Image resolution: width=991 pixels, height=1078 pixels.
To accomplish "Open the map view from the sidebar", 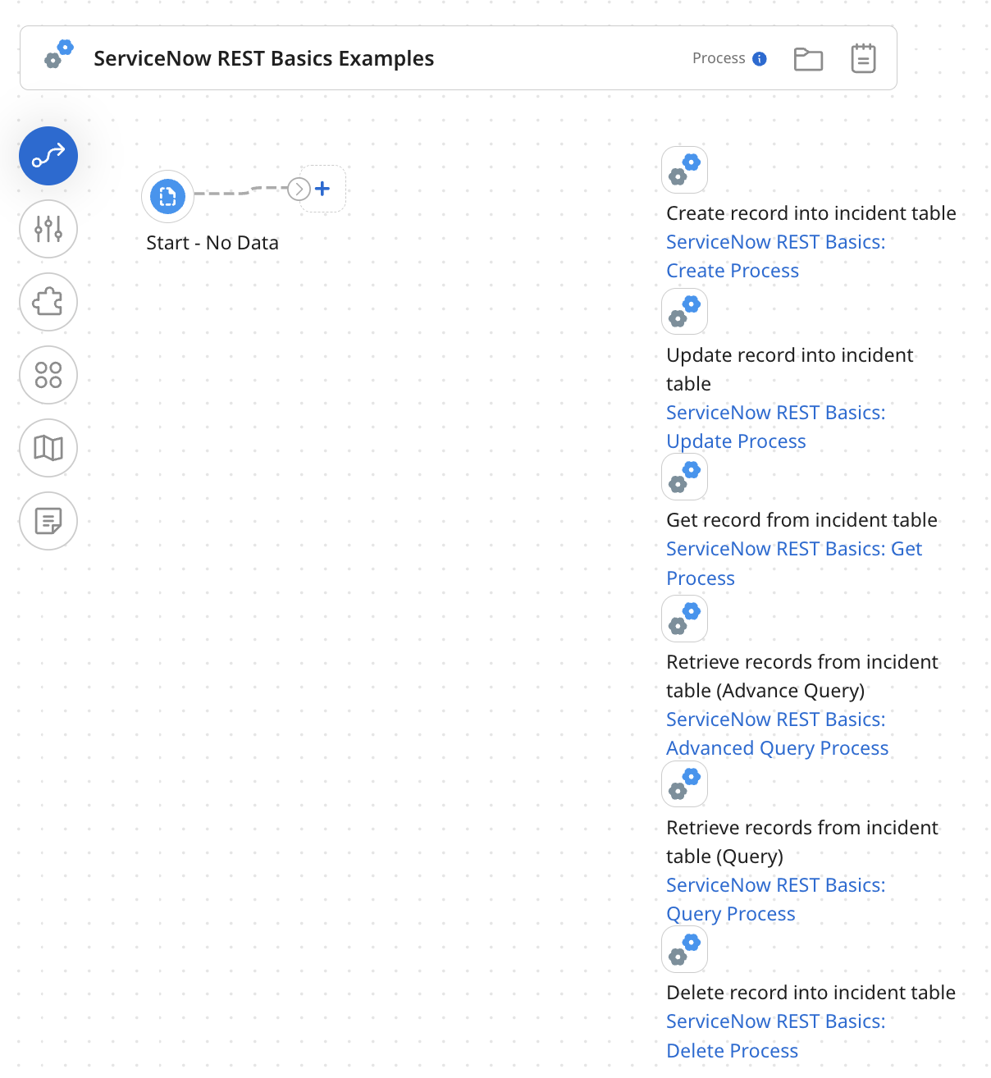I will click(48, 448).
